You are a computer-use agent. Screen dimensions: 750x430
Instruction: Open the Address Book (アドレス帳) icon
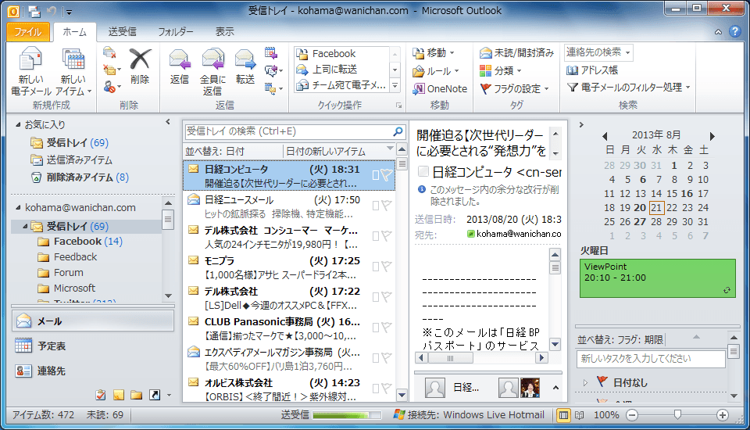click(x=572, y=70)
